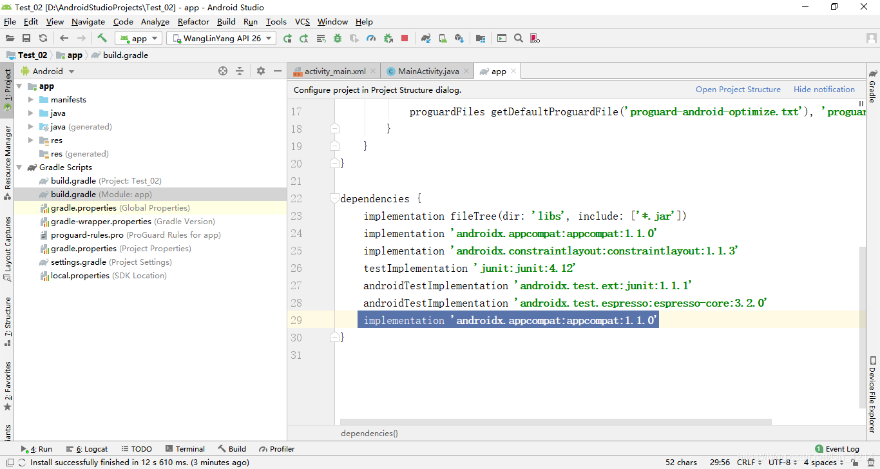
Task: Open the app run configuration dropdown
Action: click(139, 39)
